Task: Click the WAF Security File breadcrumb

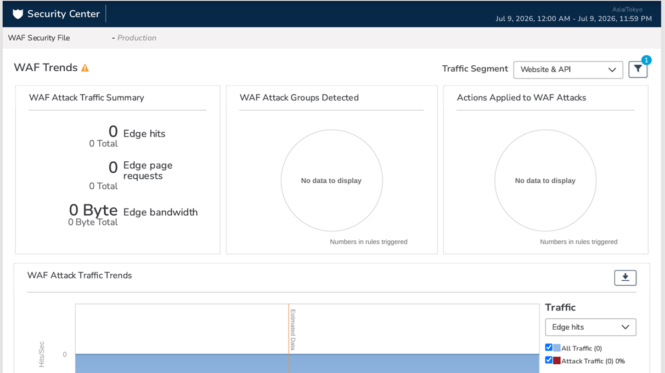Action: tap(39, 38)
